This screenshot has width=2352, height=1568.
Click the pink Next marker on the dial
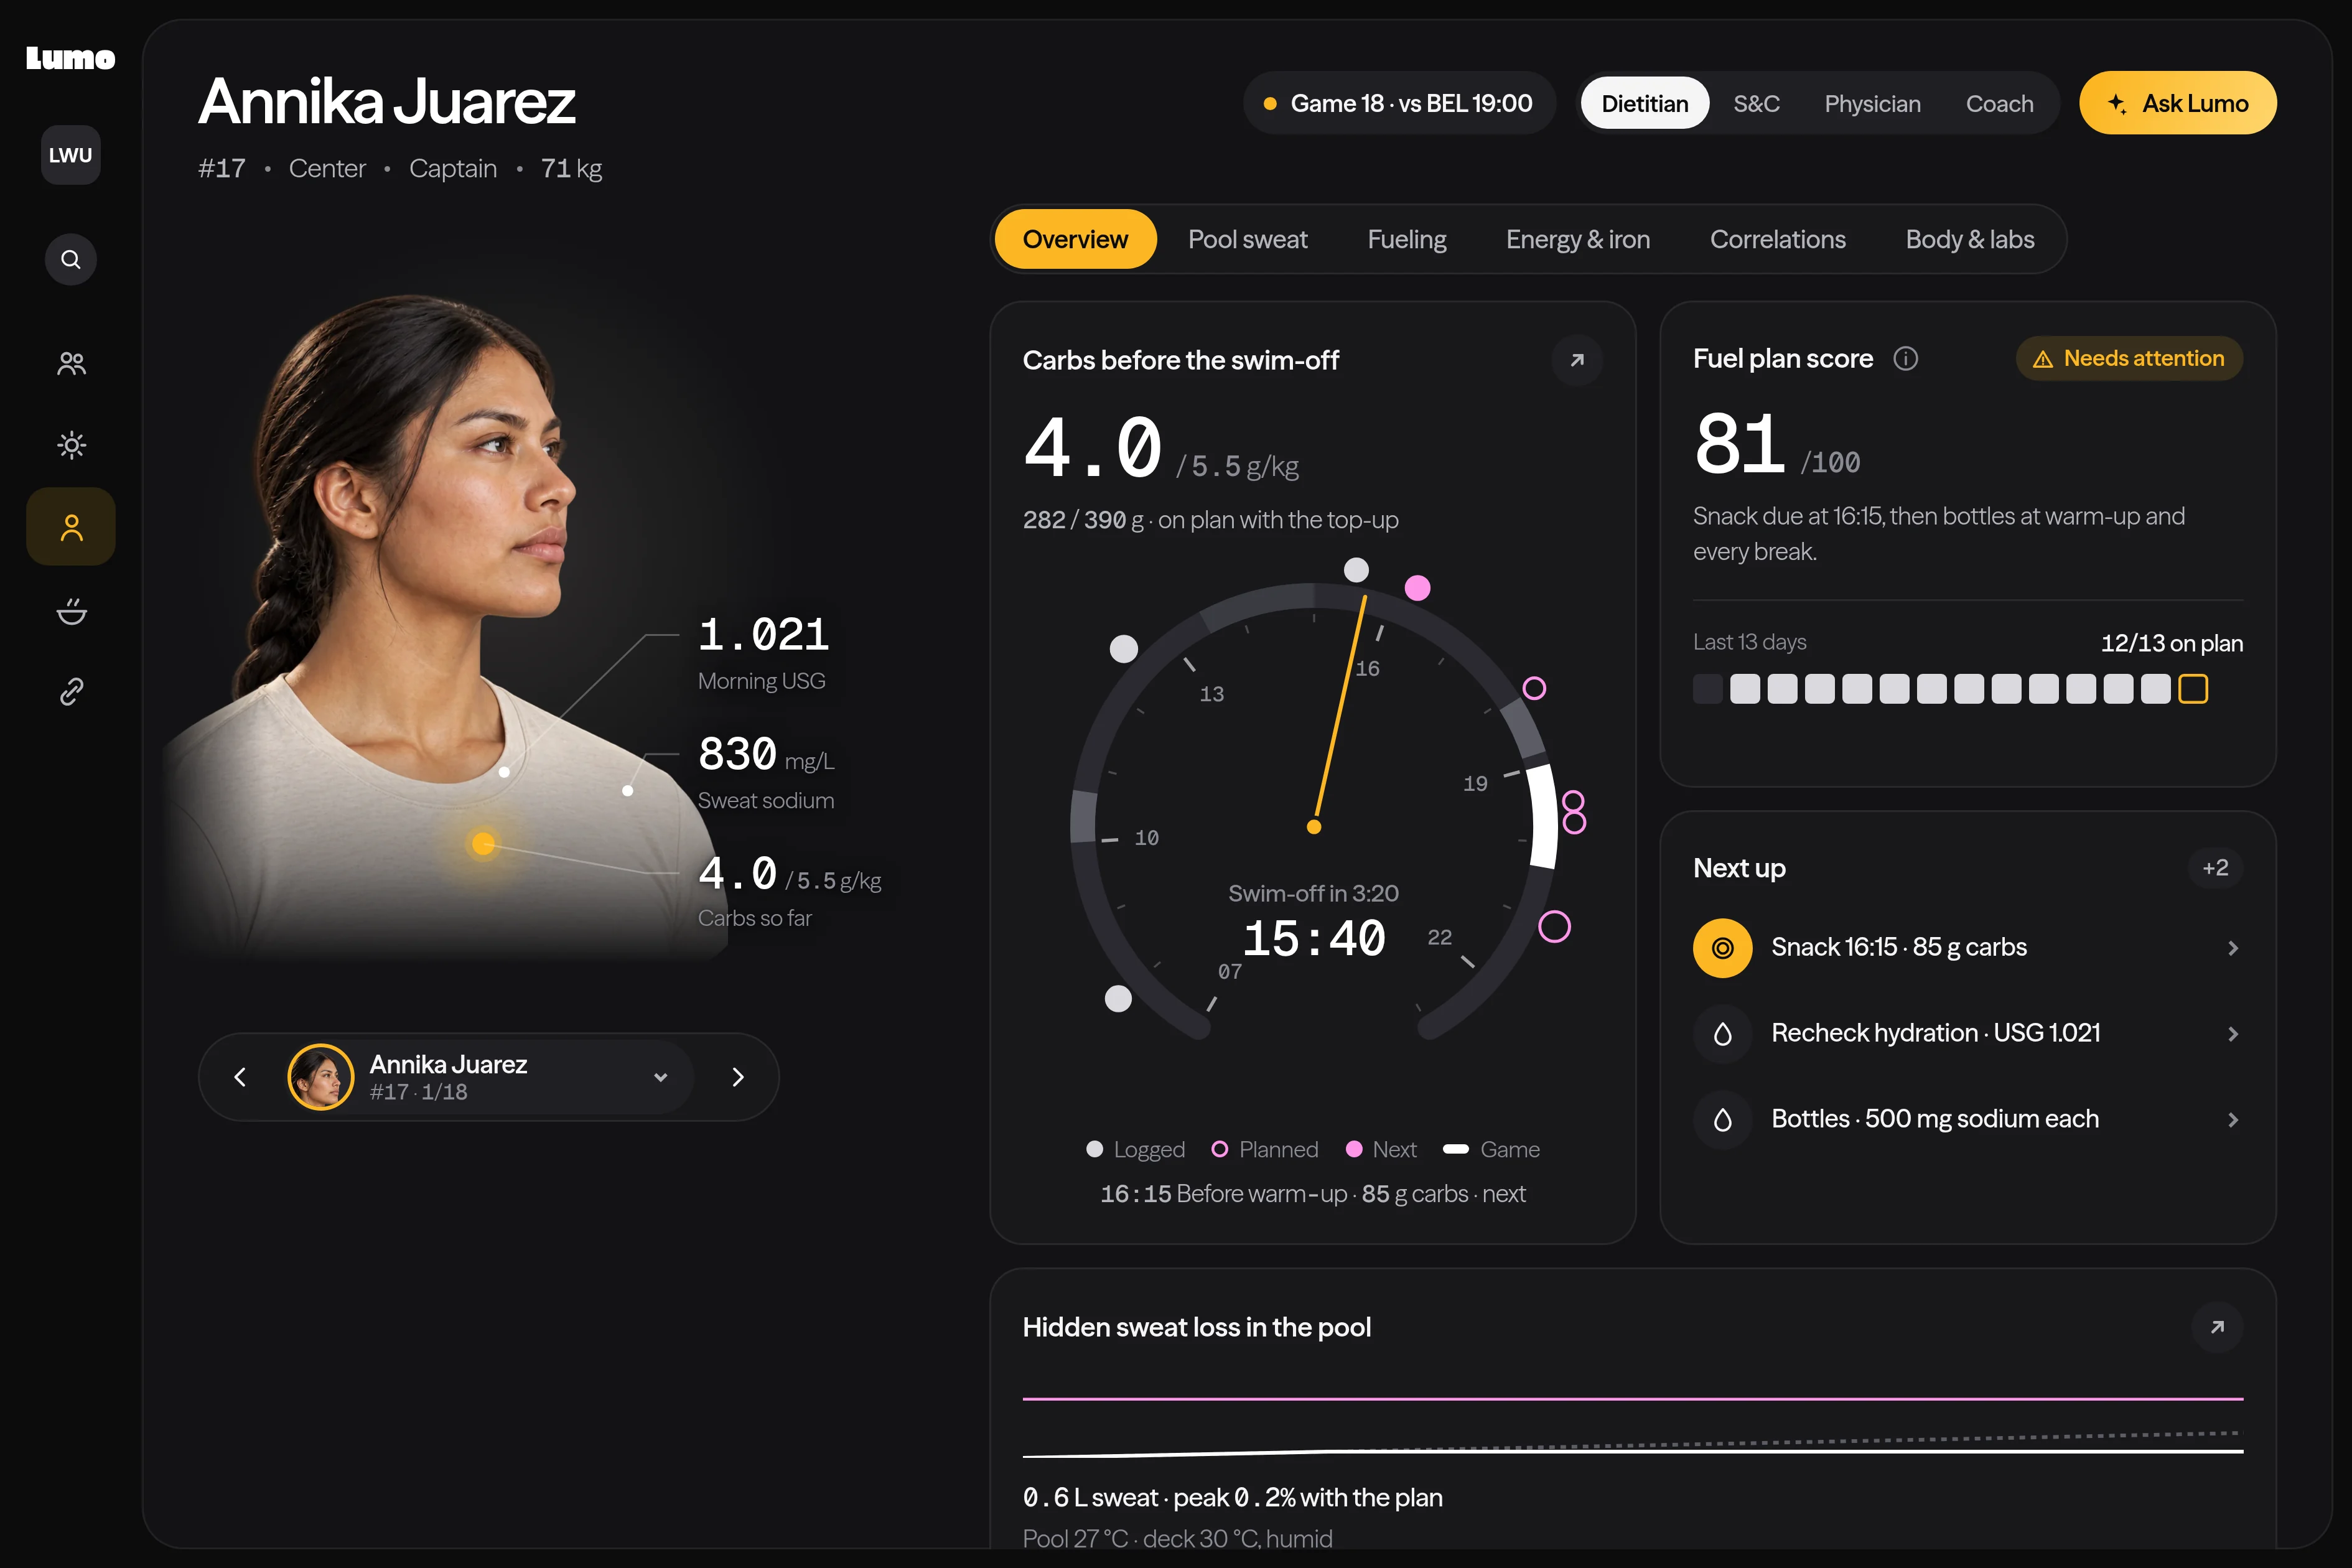coord(1417,588)
